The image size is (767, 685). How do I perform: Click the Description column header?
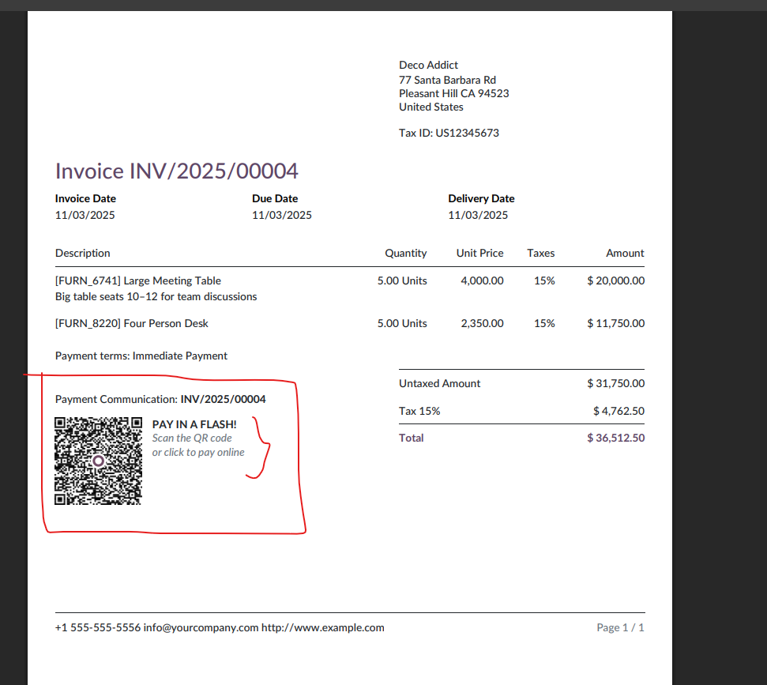click(x=83, y=253)
